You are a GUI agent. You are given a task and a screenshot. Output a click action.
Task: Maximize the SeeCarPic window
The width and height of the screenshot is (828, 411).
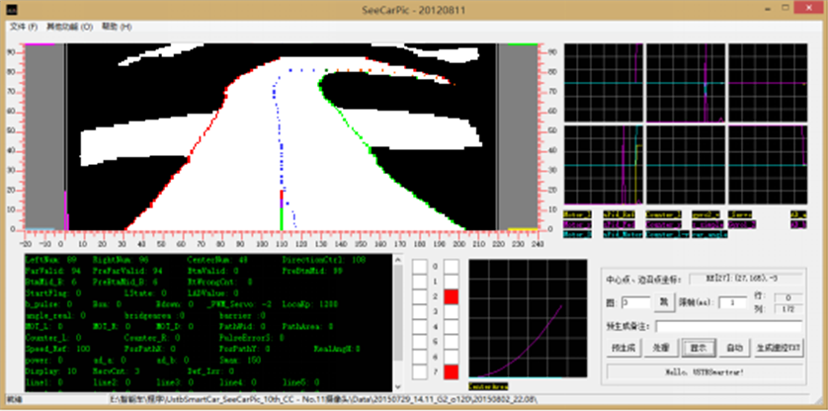pos(786,9)
